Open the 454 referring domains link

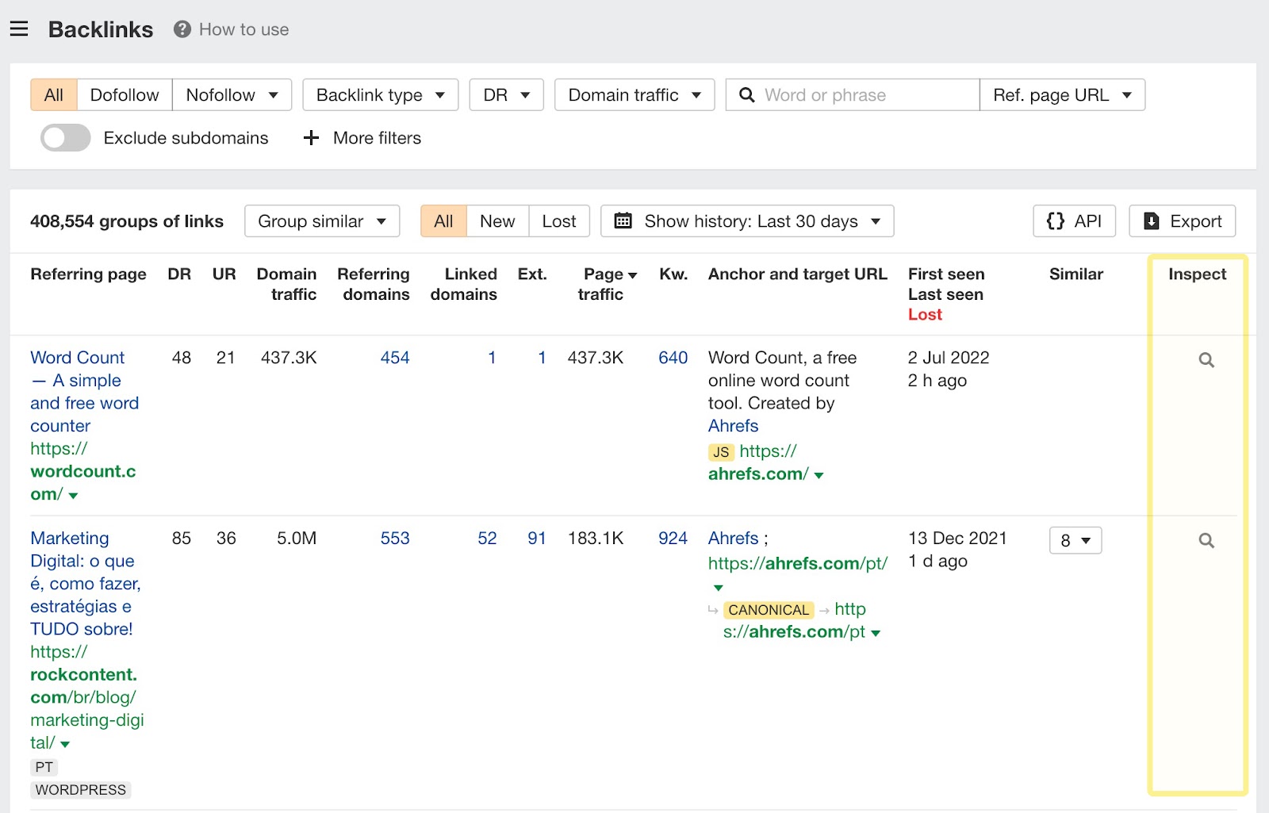tap(395, 358)
